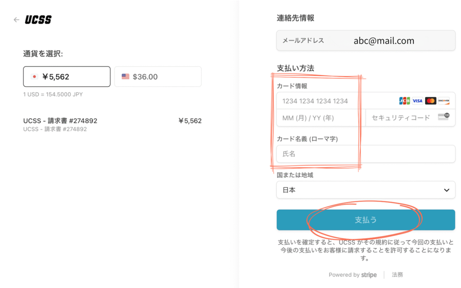
Task: Select the $36.00 USD currency option
Action: pos(158,76)
